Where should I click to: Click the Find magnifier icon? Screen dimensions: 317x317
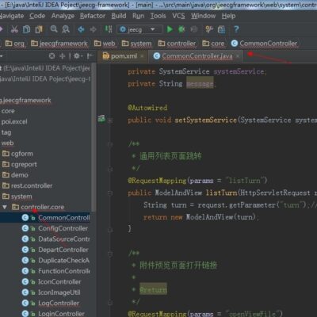[54, 29]
